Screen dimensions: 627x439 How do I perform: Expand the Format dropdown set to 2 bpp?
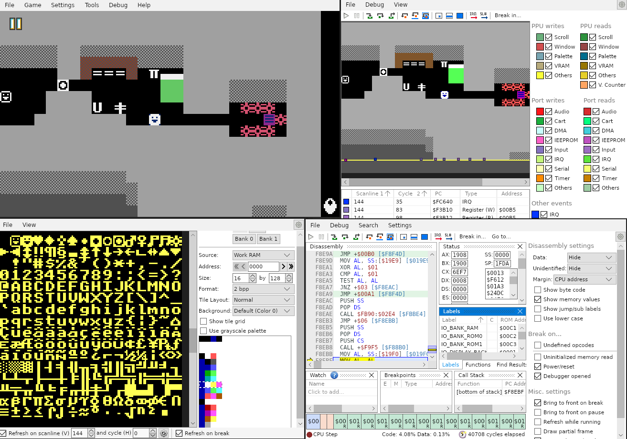[x=263, y=289]
